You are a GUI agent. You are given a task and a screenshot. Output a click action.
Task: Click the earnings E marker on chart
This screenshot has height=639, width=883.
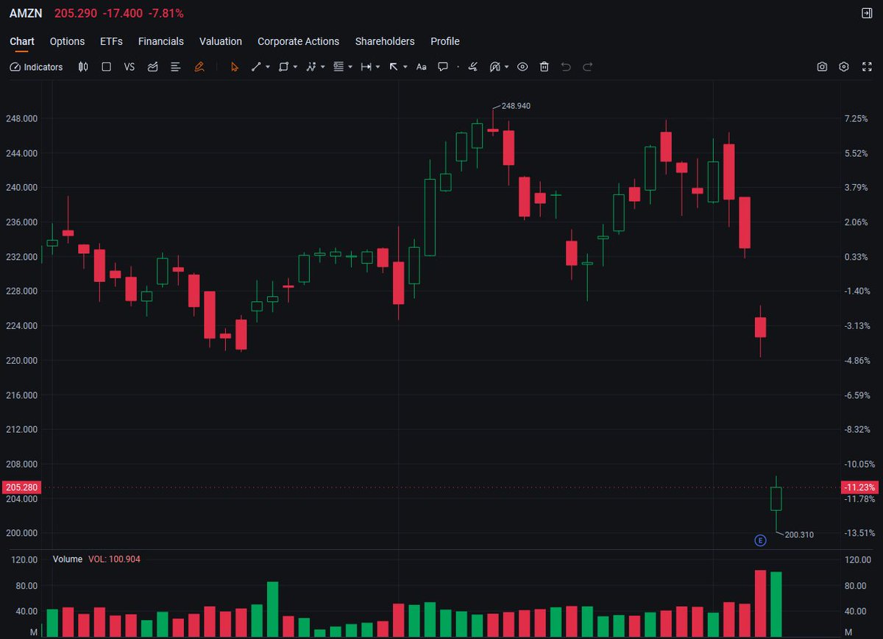coord(761,540)
